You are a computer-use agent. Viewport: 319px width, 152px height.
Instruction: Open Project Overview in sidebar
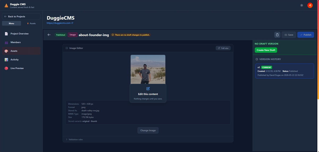click(x=21, y=34)
